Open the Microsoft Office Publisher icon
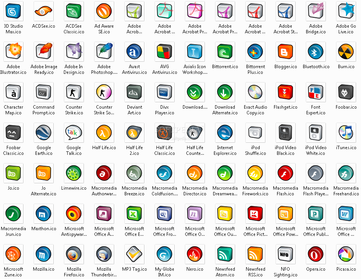 coord(316,213)
